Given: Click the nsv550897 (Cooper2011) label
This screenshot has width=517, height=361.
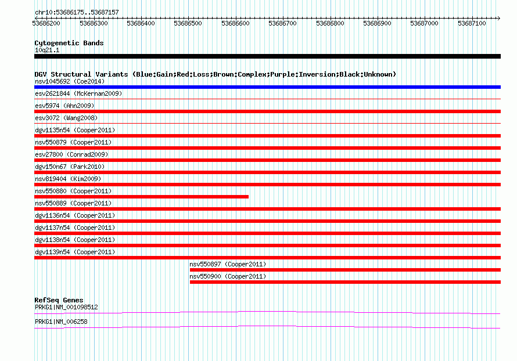Looking at the screenshot, I should pos(228,264).
